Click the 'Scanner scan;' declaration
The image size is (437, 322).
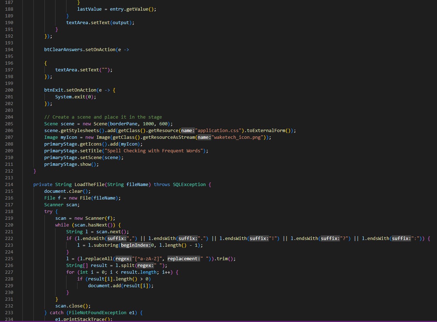coord(62,205)
